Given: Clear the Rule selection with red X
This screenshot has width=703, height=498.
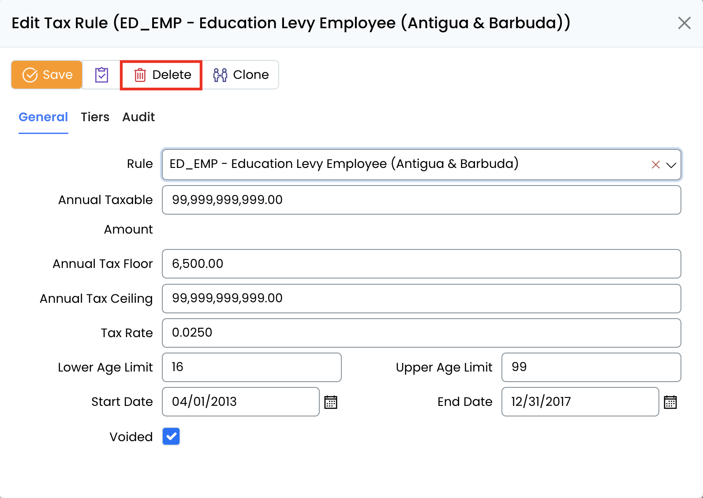Looking at the screenshot, I should (x=655, y=165).
